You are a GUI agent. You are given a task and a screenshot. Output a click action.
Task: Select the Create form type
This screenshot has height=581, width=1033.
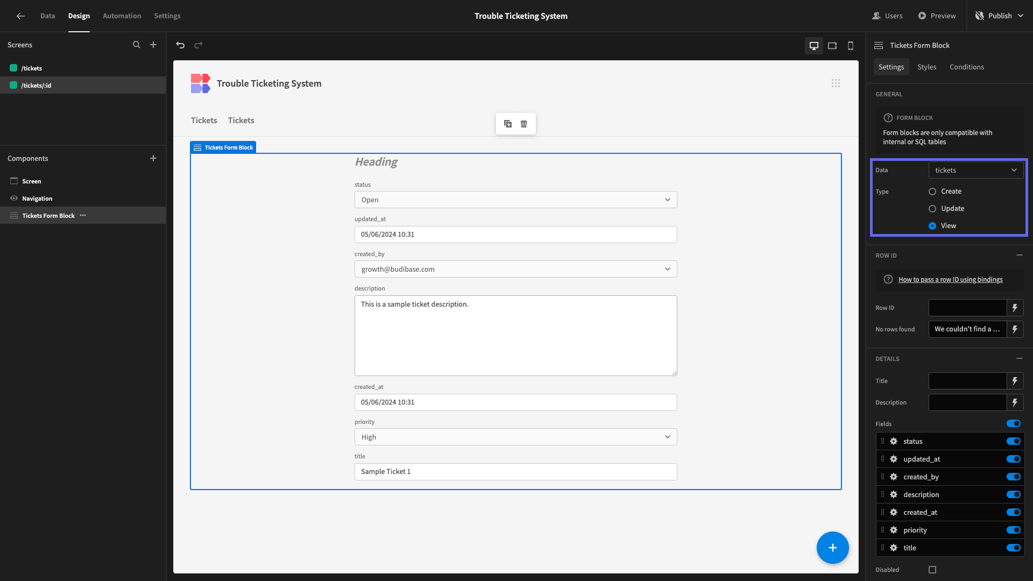tap(932, 192)
